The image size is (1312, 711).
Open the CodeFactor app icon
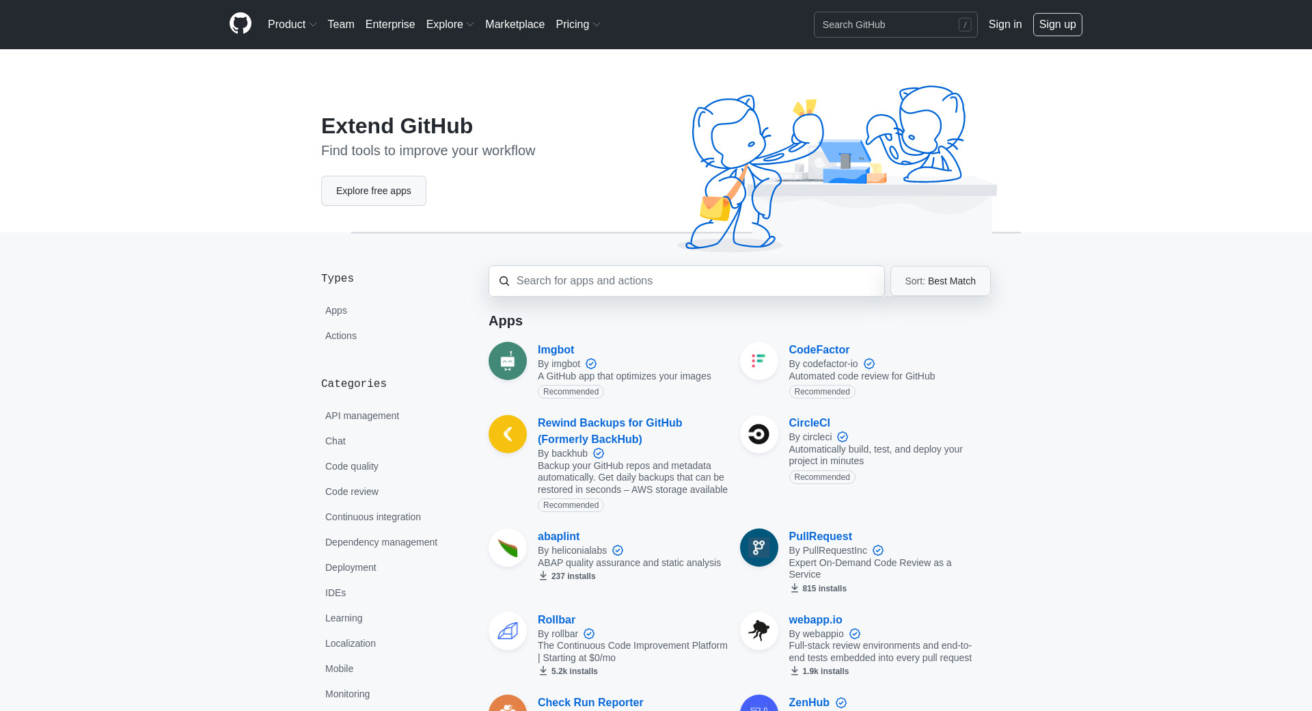point(759,361)
